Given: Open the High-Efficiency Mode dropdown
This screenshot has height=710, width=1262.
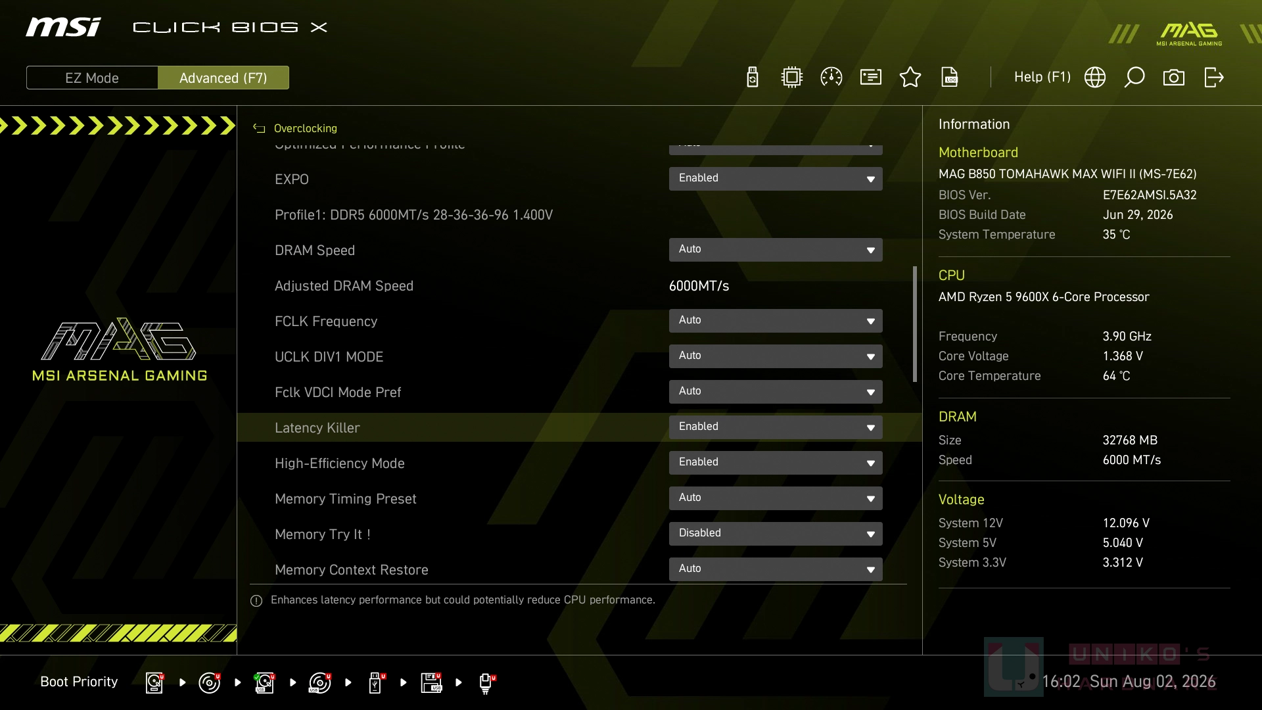Looking at the screenshot, I should pos(776,463).
